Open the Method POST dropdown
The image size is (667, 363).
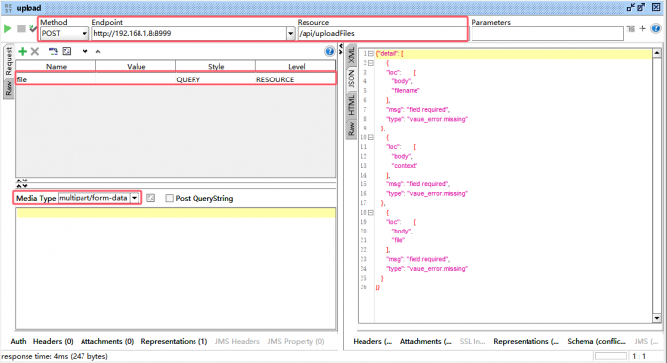tap(64, 33)
